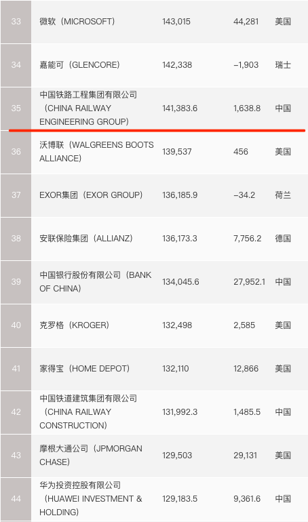Click China Railway Construction name
This screenshot has height=522, width=308.
pyautogui.click(x=88, y=411)
